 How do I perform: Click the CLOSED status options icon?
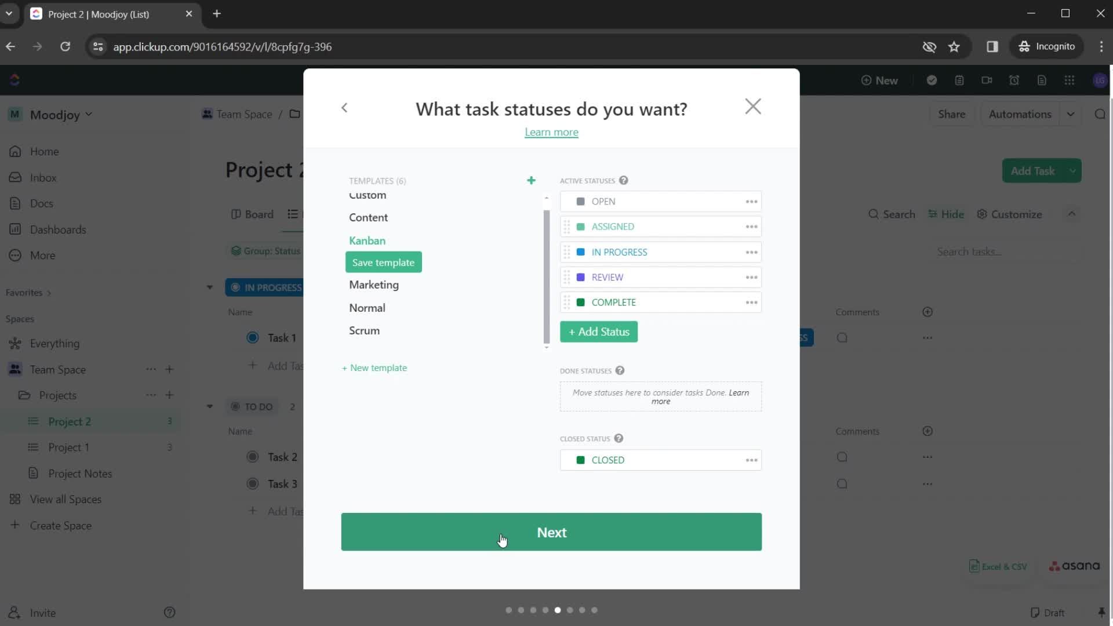pos(751,460)
